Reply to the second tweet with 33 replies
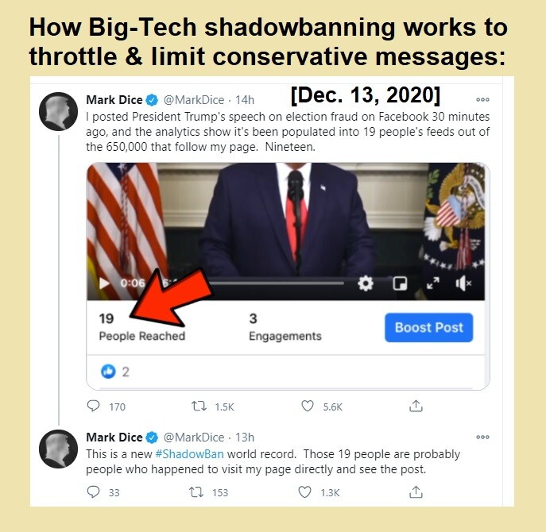The height and width of the screenshot is (532, 546). tap(93, 492)
